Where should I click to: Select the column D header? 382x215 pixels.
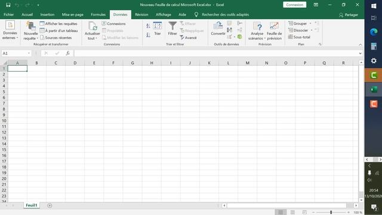click(x=75, y=63)
